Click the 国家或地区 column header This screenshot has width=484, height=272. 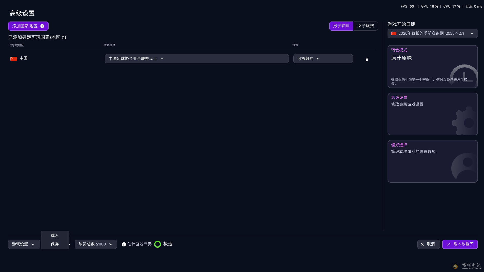pos(16,45)
